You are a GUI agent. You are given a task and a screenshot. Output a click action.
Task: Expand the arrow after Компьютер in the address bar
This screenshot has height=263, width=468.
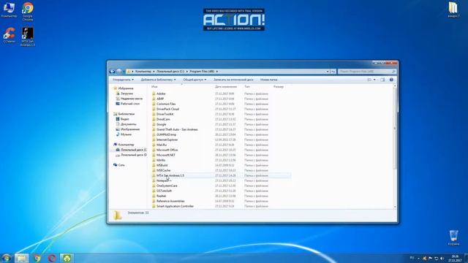click(x=154, y=72)
